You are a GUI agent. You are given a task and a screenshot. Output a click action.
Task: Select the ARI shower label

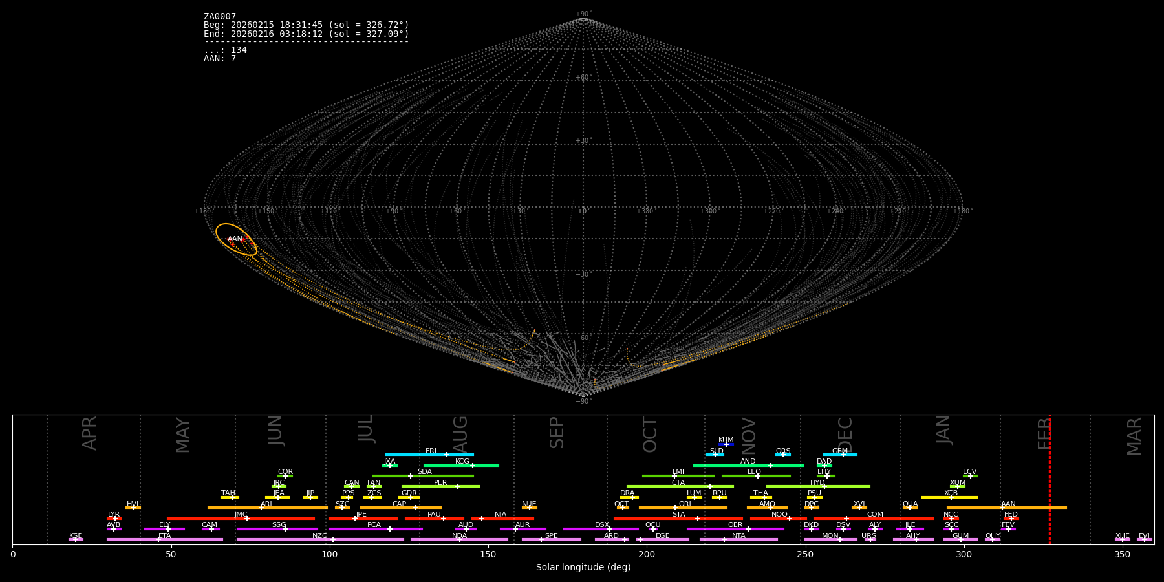pos(266,504)
